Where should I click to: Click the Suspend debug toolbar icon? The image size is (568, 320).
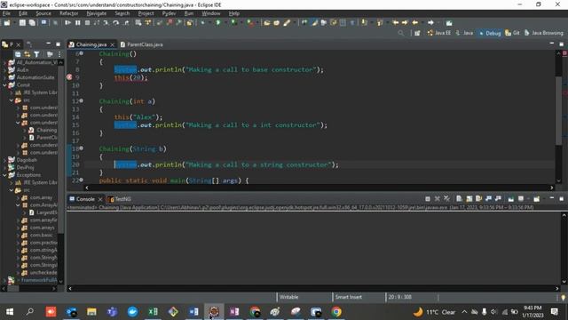click(x=77, y=22)
